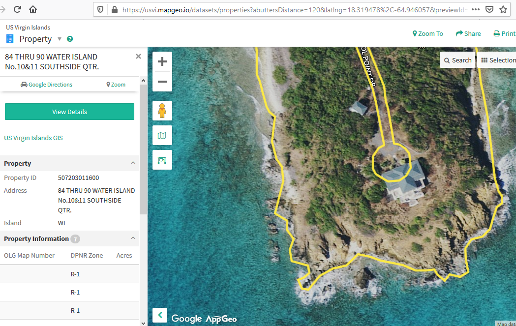Close the property preview panel

click(x=139, y=56)
